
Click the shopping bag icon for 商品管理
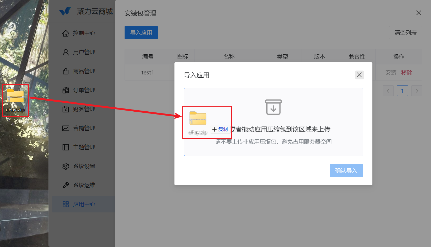(66, 71)
